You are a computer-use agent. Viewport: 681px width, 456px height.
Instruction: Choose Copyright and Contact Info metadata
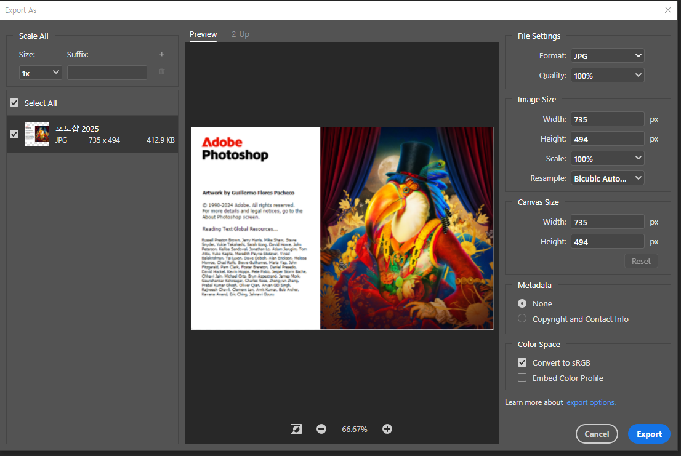click(x=522, y=319)
